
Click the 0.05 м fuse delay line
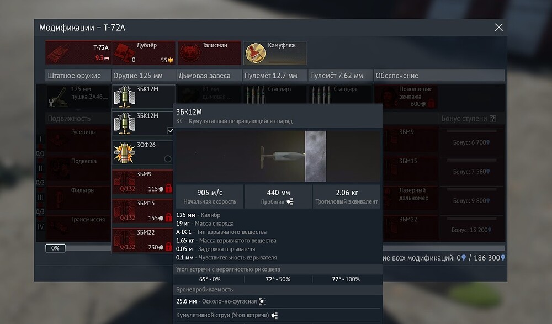click(x=215, y=249)
